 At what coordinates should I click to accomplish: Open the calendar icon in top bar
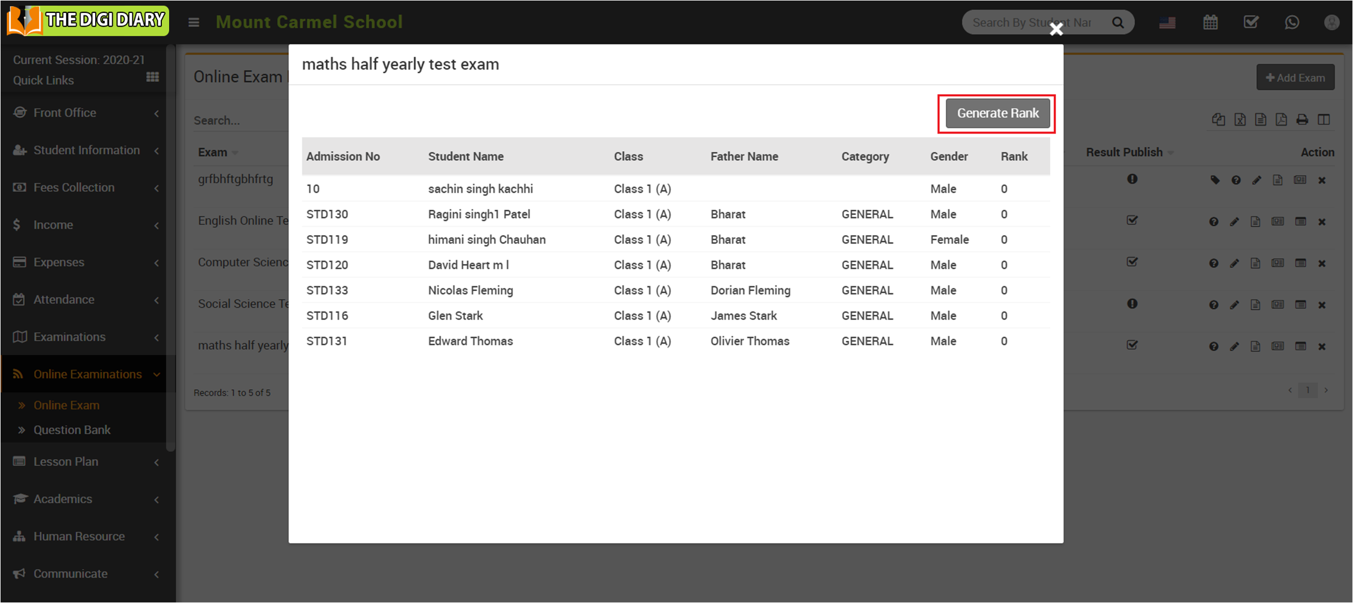point(1210,23)
